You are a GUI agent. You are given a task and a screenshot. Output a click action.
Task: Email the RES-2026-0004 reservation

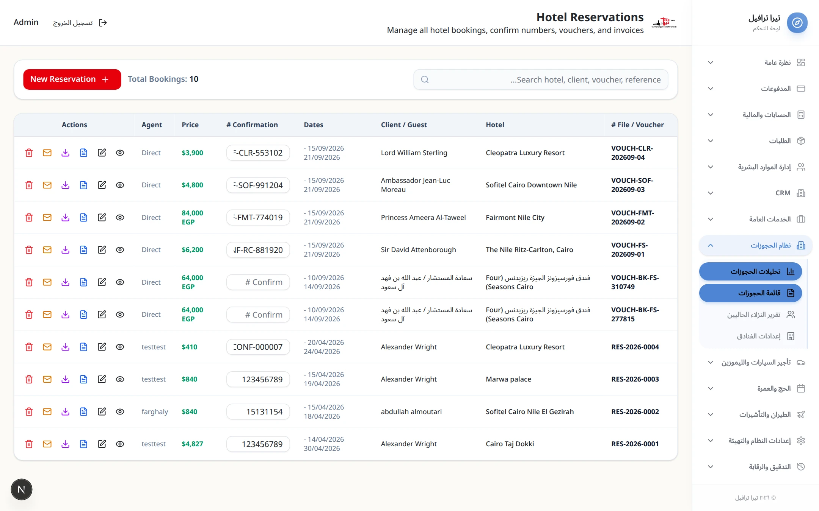tap(47, 347)
